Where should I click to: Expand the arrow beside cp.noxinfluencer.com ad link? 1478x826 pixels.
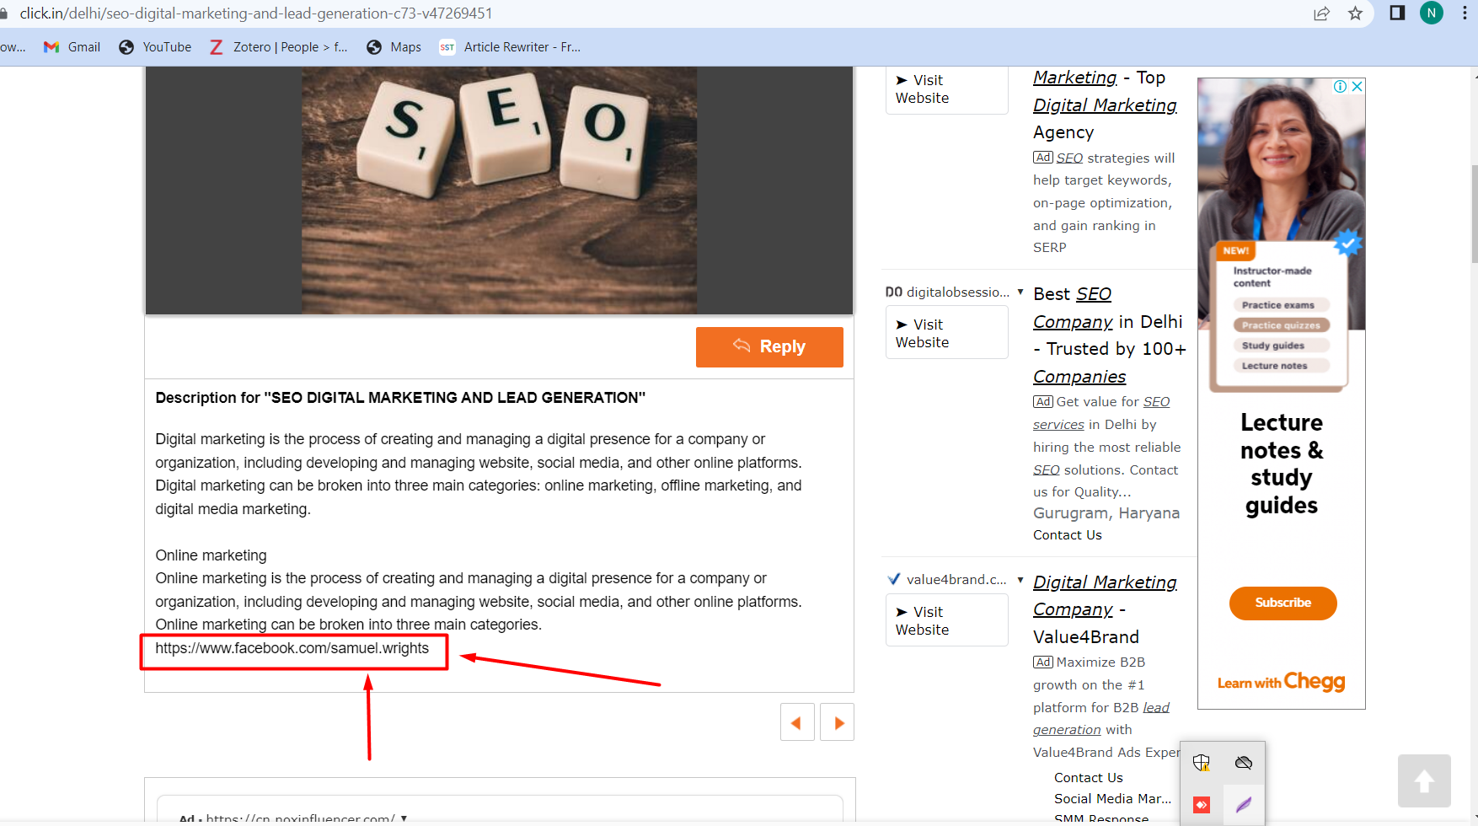pyautogui.click(x=404, y=818)
